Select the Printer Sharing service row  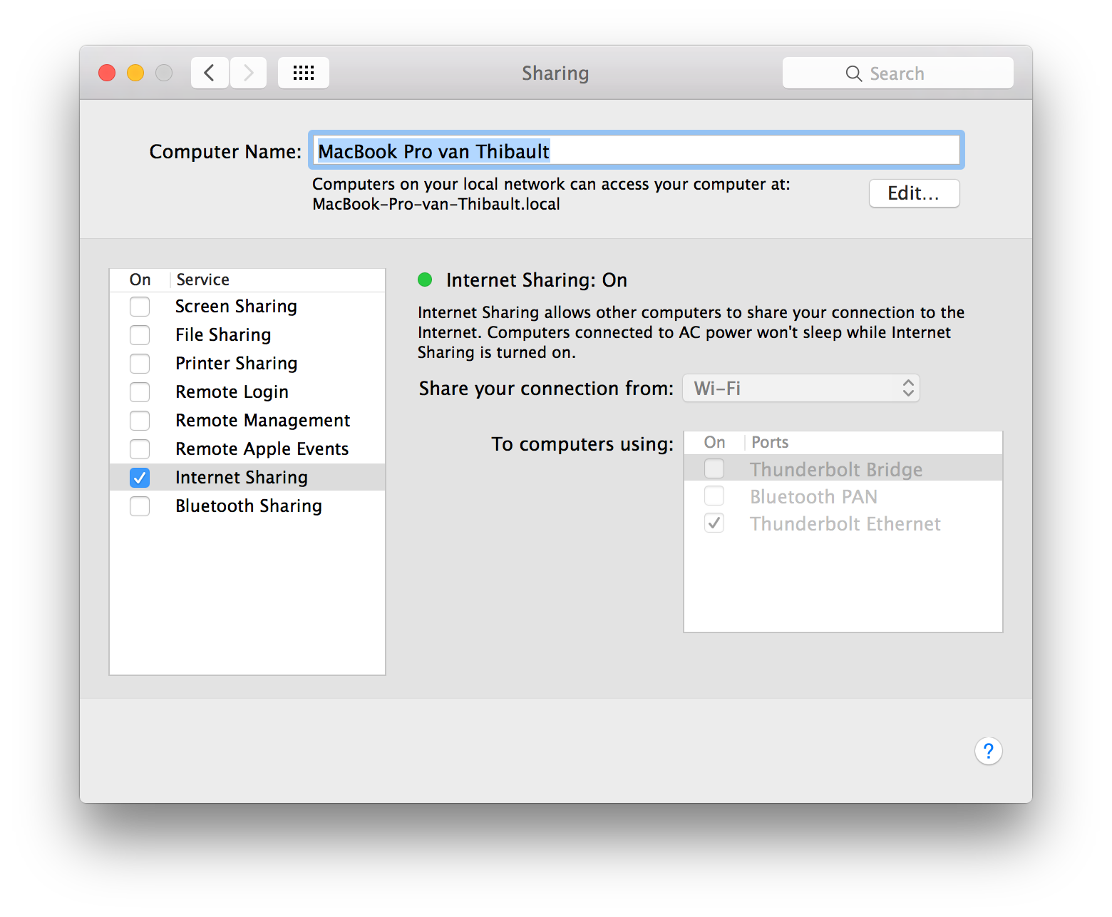coord(247,364)
